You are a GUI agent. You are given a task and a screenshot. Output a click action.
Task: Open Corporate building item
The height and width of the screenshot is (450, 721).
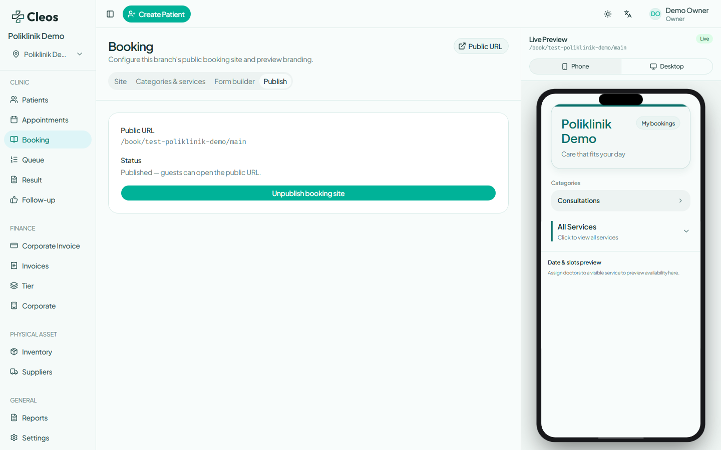point(48,306)
